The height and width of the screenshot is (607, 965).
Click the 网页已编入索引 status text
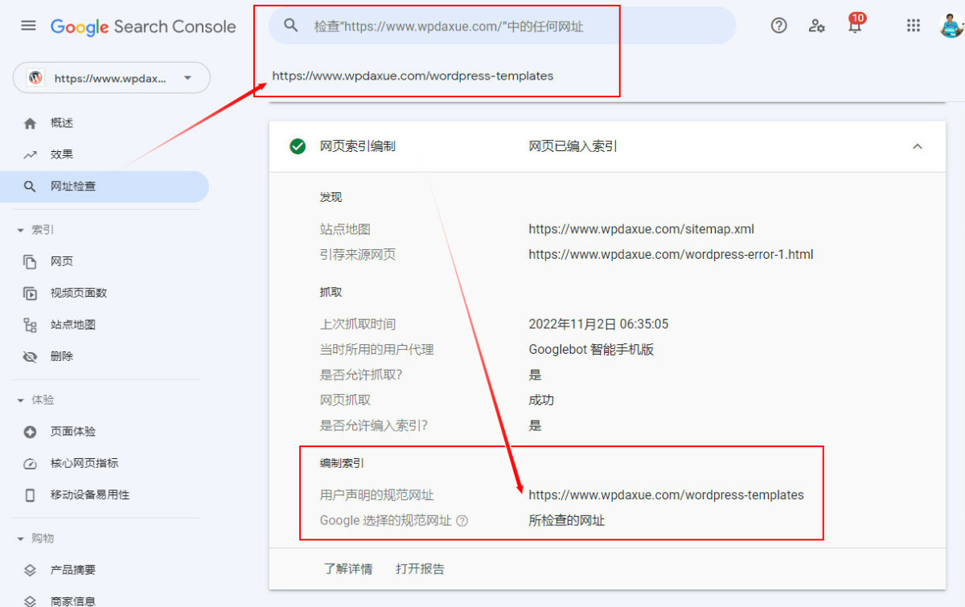click(573, 146)
